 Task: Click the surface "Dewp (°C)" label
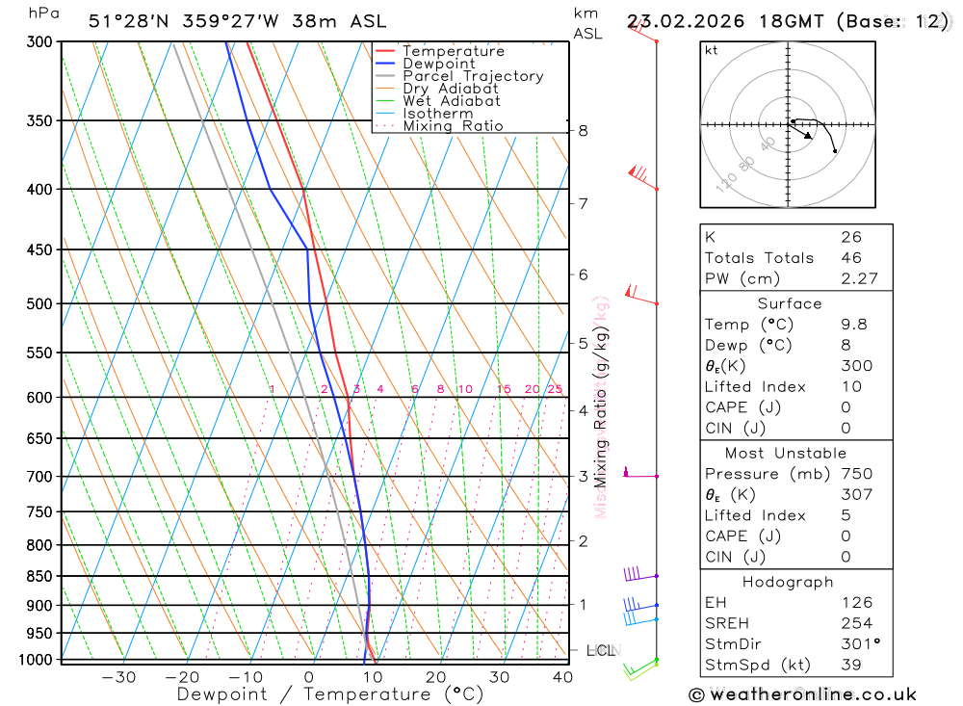coord(748,346)
